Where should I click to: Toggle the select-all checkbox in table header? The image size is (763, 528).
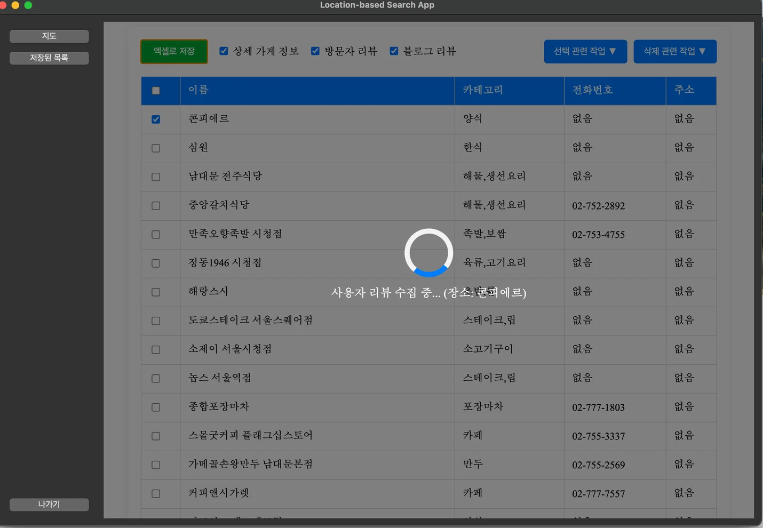[x=156, y=91]
